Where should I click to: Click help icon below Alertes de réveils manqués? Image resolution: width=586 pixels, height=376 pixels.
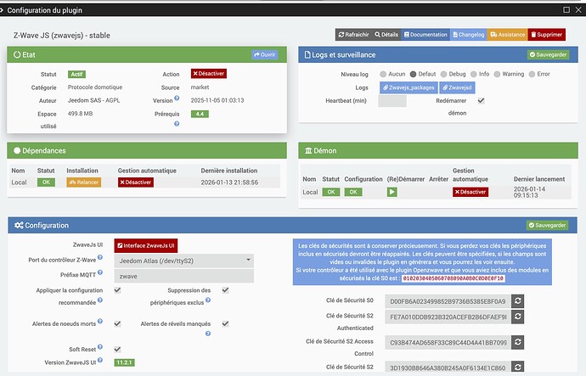pyautogui.click(x=208, y=334)
